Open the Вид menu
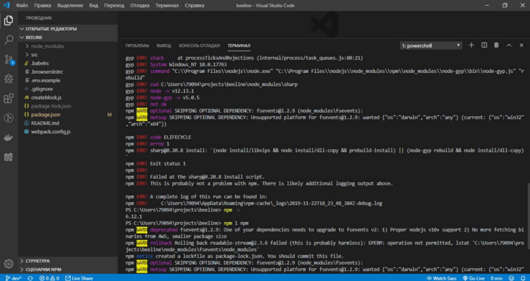 click(x=94, y=6)
